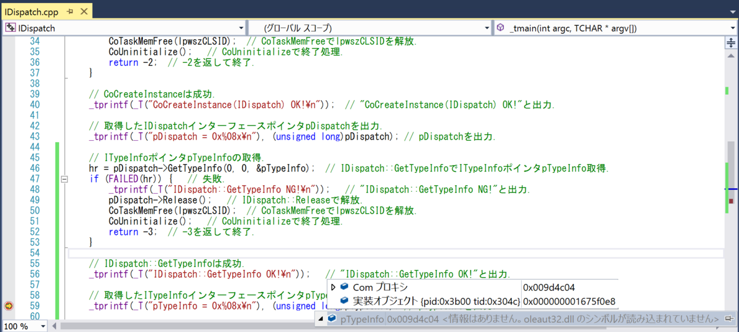Click the value 0x000000001675f0e8 in datatip
Viewport: 739px width, 332px height.
tap(569, 301)
